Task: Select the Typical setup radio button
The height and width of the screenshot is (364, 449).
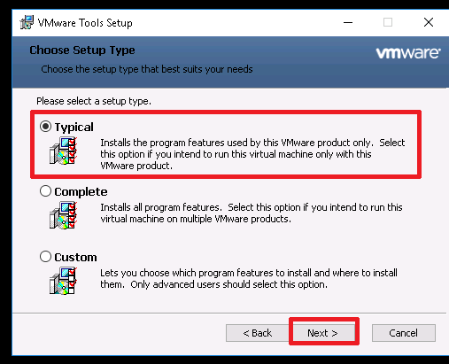Action: point(45,127)
